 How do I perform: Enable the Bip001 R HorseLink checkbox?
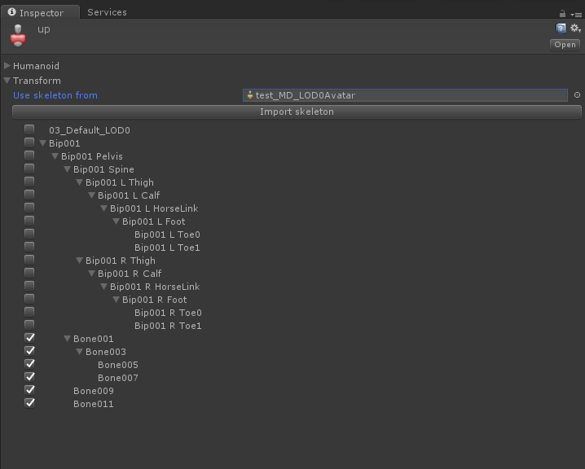point(29,286)
